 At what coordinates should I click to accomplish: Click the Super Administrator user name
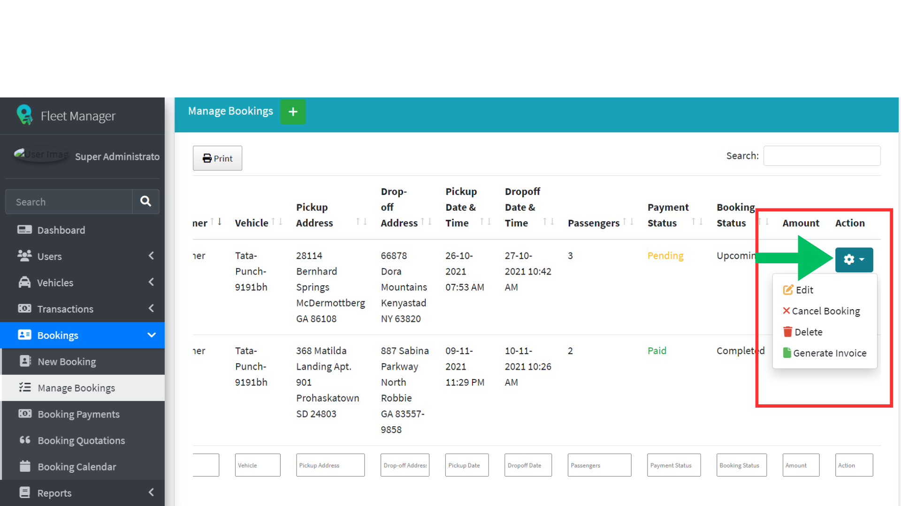click(117, 156)
